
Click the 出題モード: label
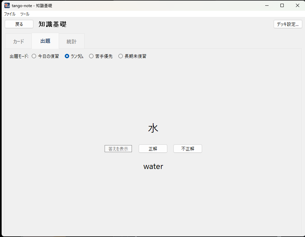pos(19,56)
